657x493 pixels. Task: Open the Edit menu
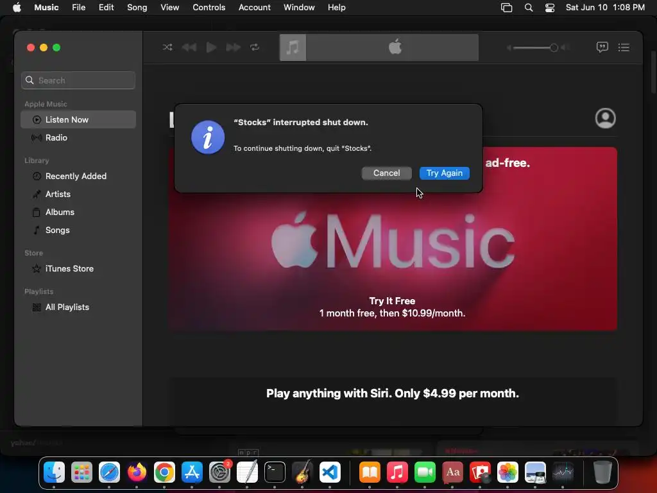(106, 8)
